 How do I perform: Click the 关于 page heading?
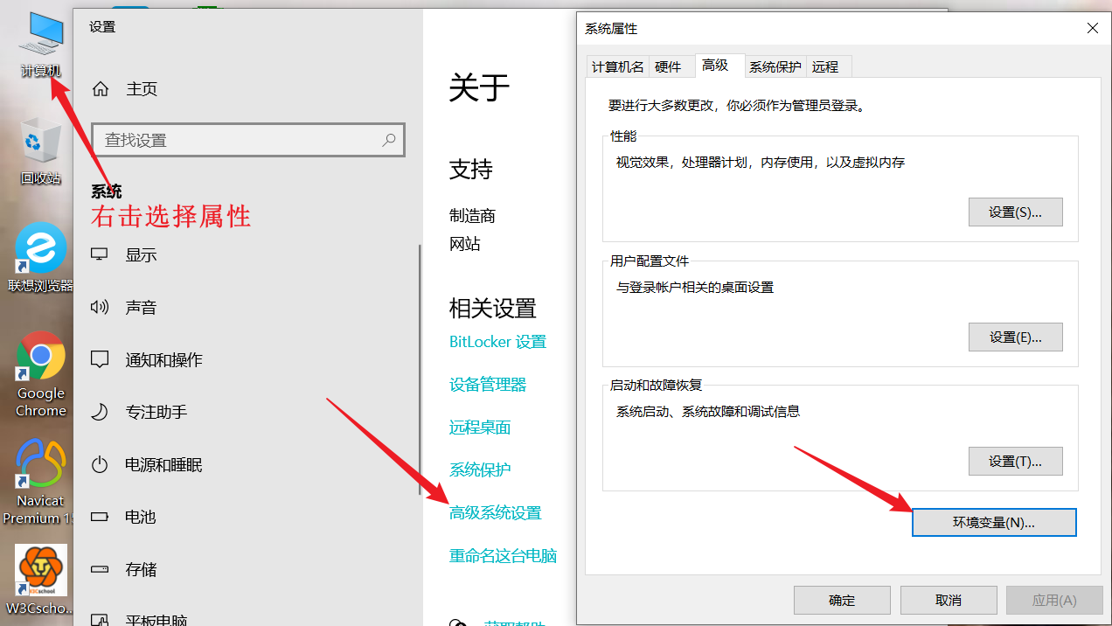pos(479,88)
